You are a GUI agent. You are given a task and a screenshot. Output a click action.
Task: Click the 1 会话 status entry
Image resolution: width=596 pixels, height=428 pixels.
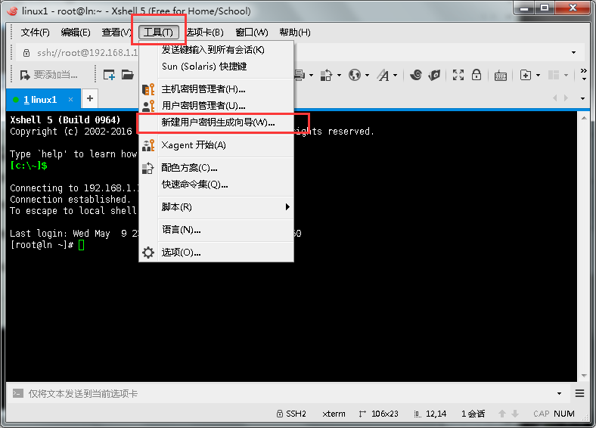[473, 414]
